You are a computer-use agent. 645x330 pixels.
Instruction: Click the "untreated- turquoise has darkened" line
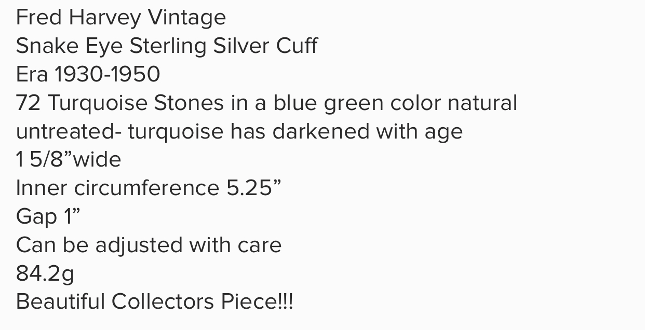pyautogui.click(x=239, y=132)
